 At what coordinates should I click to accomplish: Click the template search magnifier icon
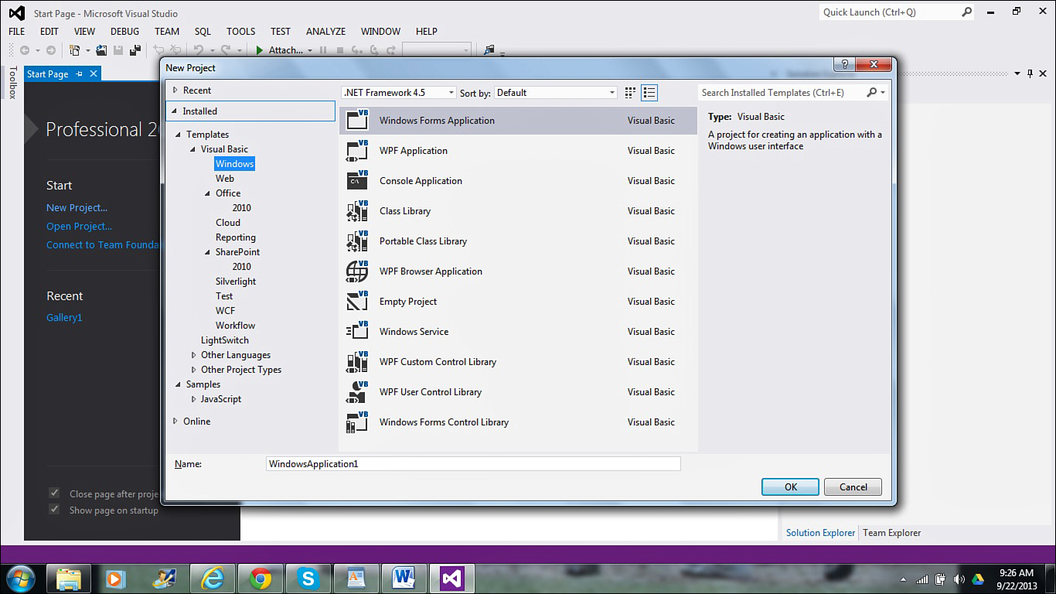pyautogui.click(x=872, y=93)
